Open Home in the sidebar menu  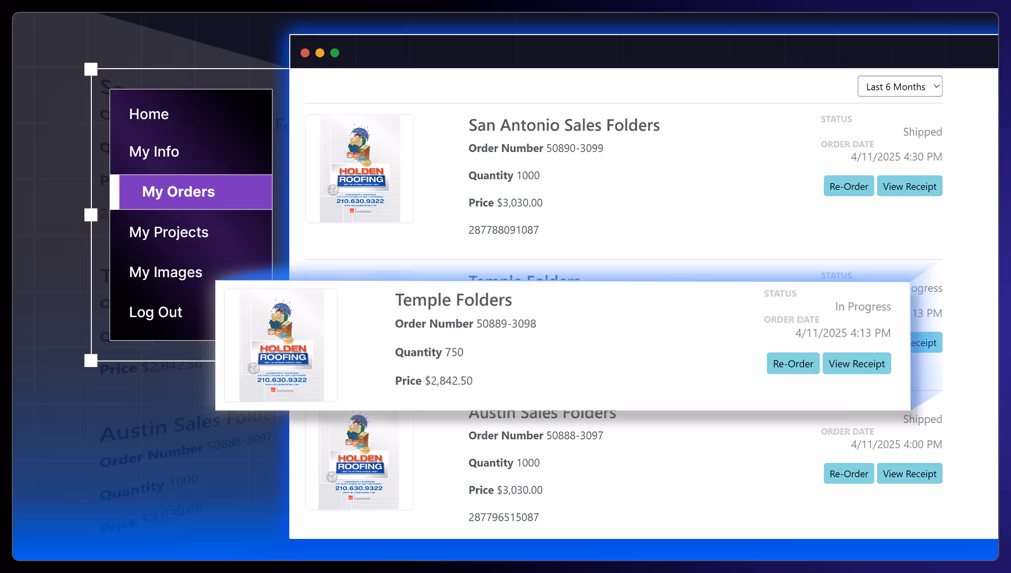click(x=149, y=114)
